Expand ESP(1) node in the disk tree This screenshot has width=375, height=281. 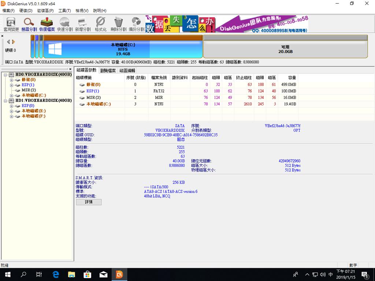(x=11, y=85)
